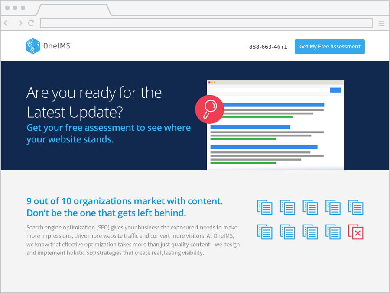Select the open browser tab
This screenshot has width=390, height=293.
pyautogui.click(x=74, y=9)
